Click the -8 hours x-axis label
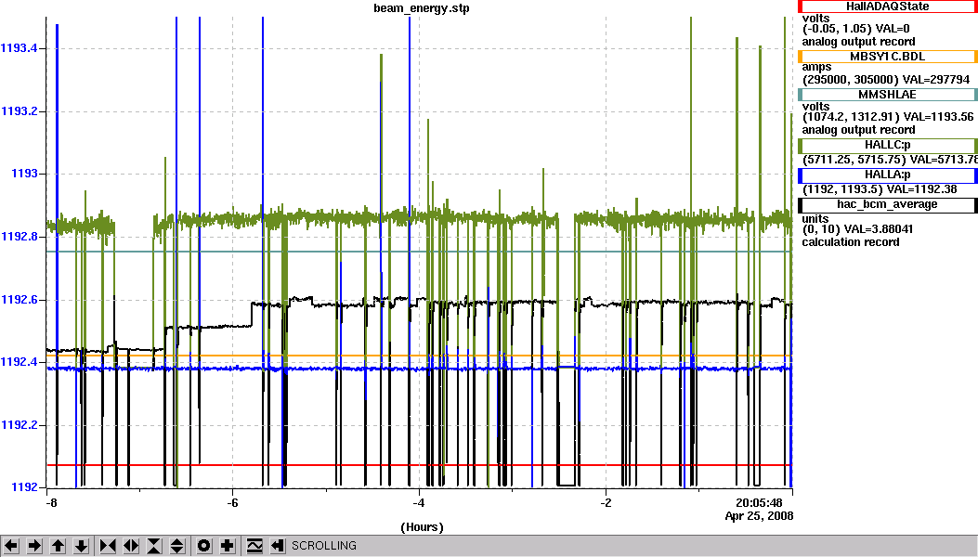978x557 pixels. tap(51, 502)
